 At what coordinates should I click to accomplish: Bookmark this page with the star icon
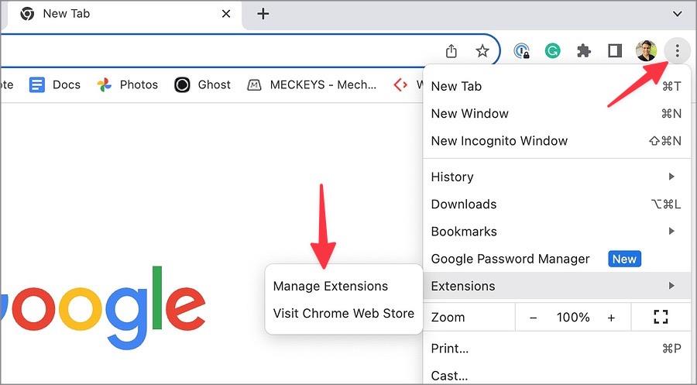point(482,50)
